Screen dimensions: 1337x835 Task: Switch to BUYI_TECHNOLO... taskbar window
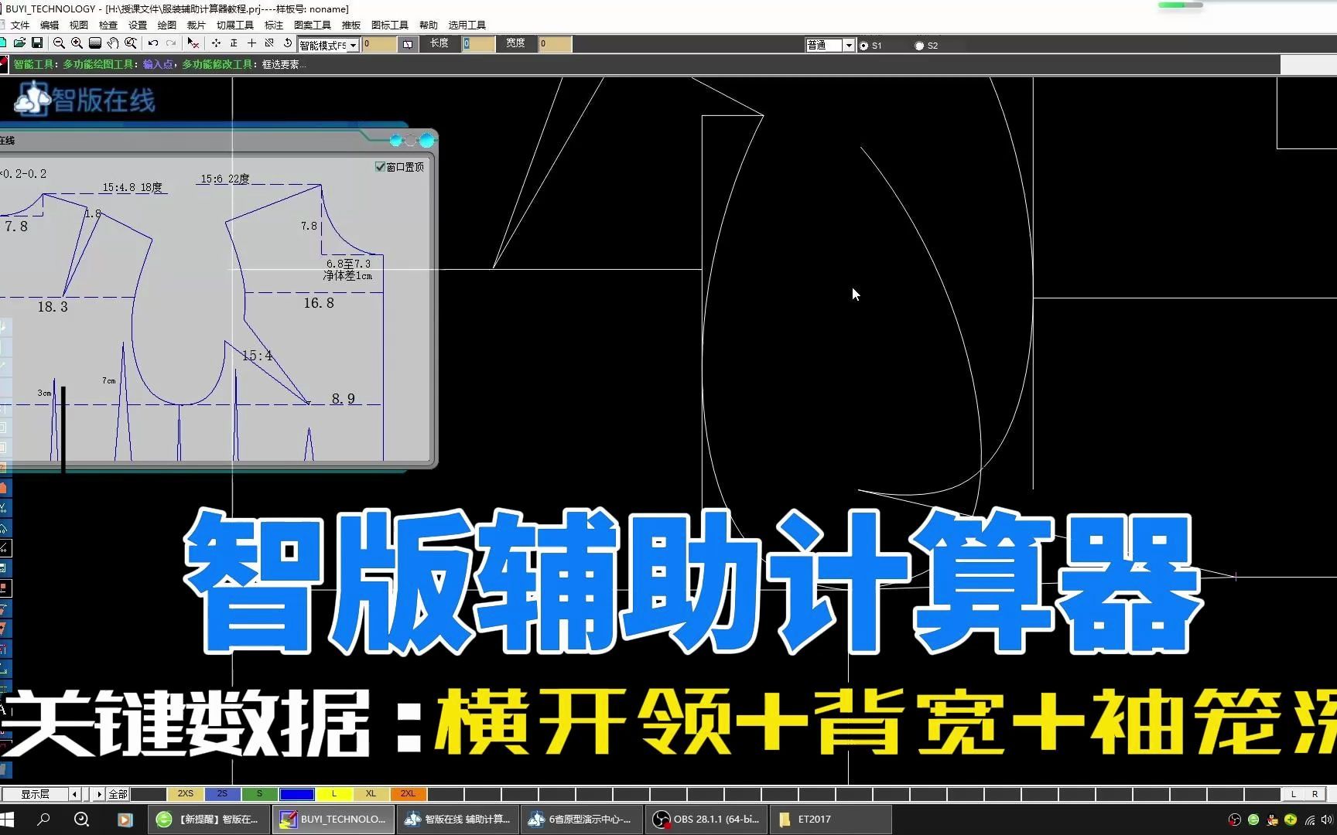[333, 820]
